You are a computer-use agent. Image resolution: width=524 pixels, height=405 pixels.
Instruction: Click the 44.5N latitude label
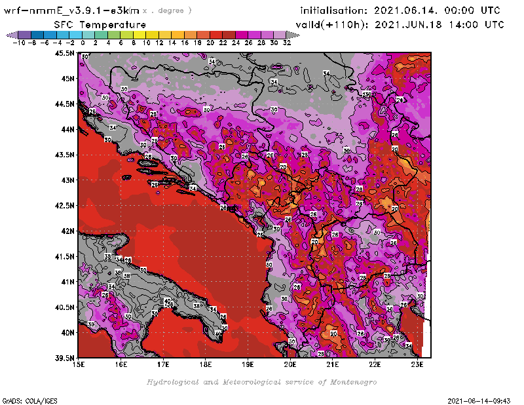click(64, 104)
